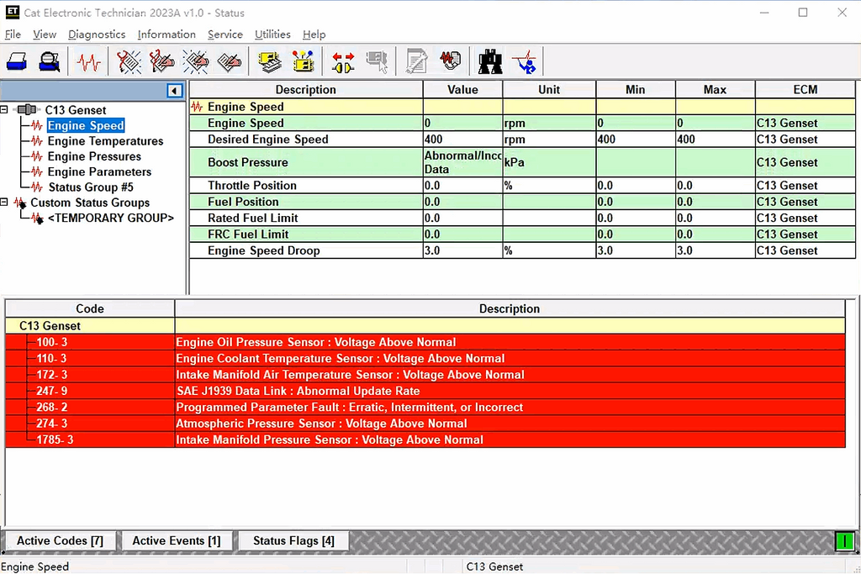The height and width of the screenshot is (574, 861).
Task: Open Print Preview from the toolbar
Action: point(50,61)
